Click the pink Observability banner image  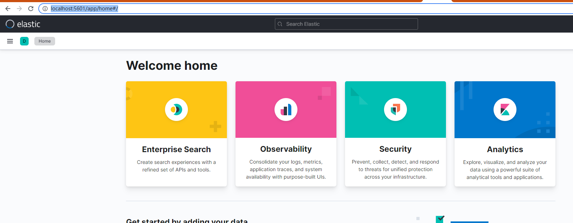tap(286, 110)
